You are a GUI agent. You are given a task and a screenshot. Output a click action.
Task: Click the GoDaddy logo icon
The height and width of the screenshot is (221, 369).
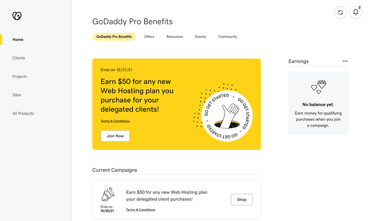pos(17,16)
